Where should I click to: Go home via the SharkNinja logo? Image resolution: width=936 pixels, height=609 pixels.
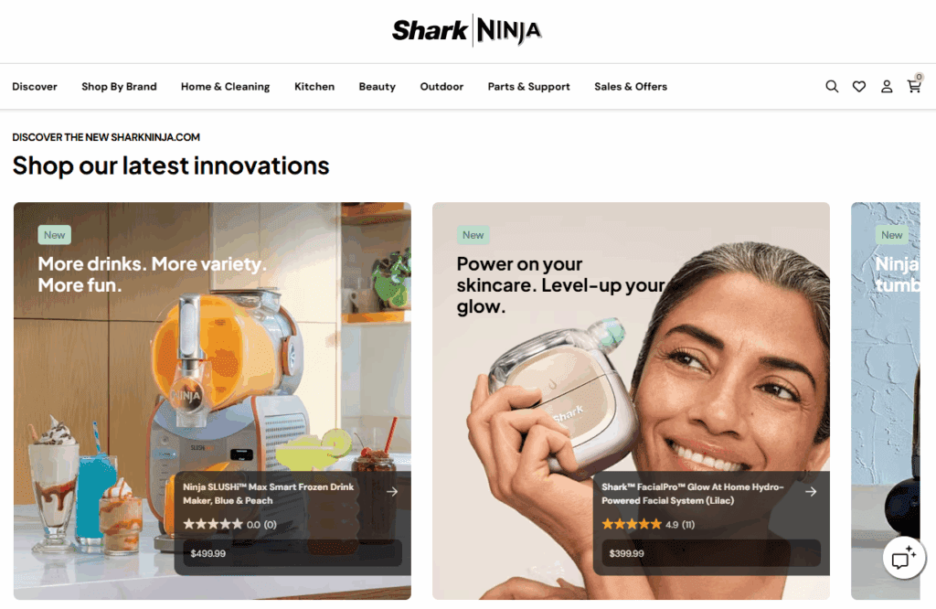[467, 30]
